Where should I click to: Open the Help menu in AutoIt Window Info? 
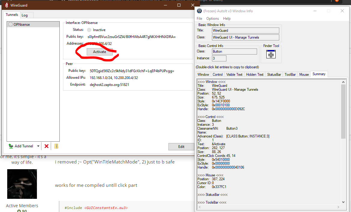tap(227, 19)
